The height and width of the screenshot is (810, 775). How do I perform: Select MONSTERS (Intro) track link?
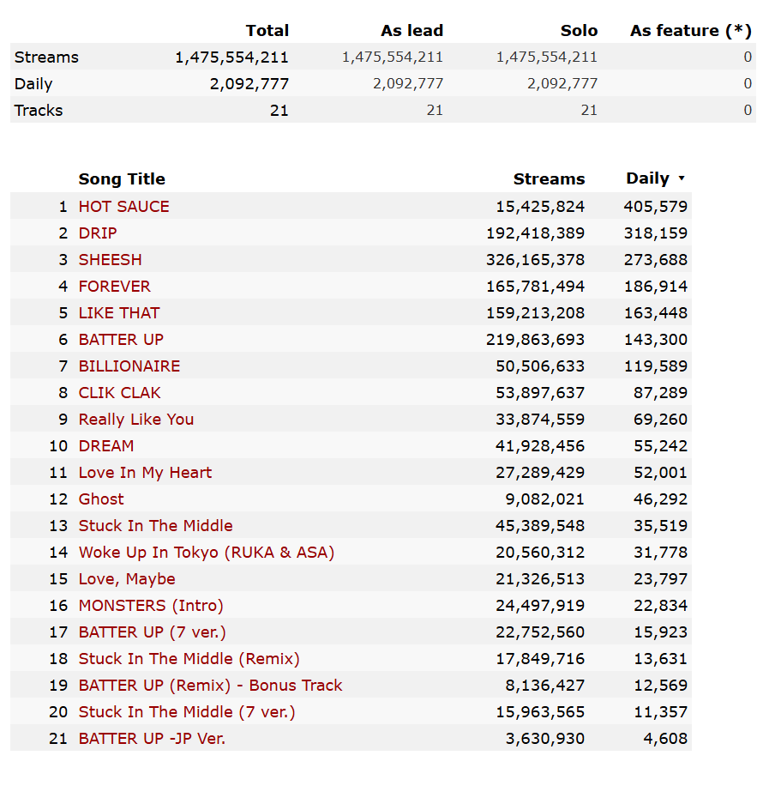(151, 606)
